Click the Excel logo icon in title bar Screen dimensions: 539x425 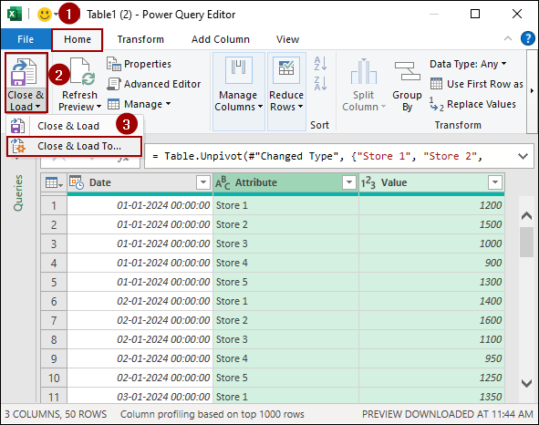click(14, 14)
